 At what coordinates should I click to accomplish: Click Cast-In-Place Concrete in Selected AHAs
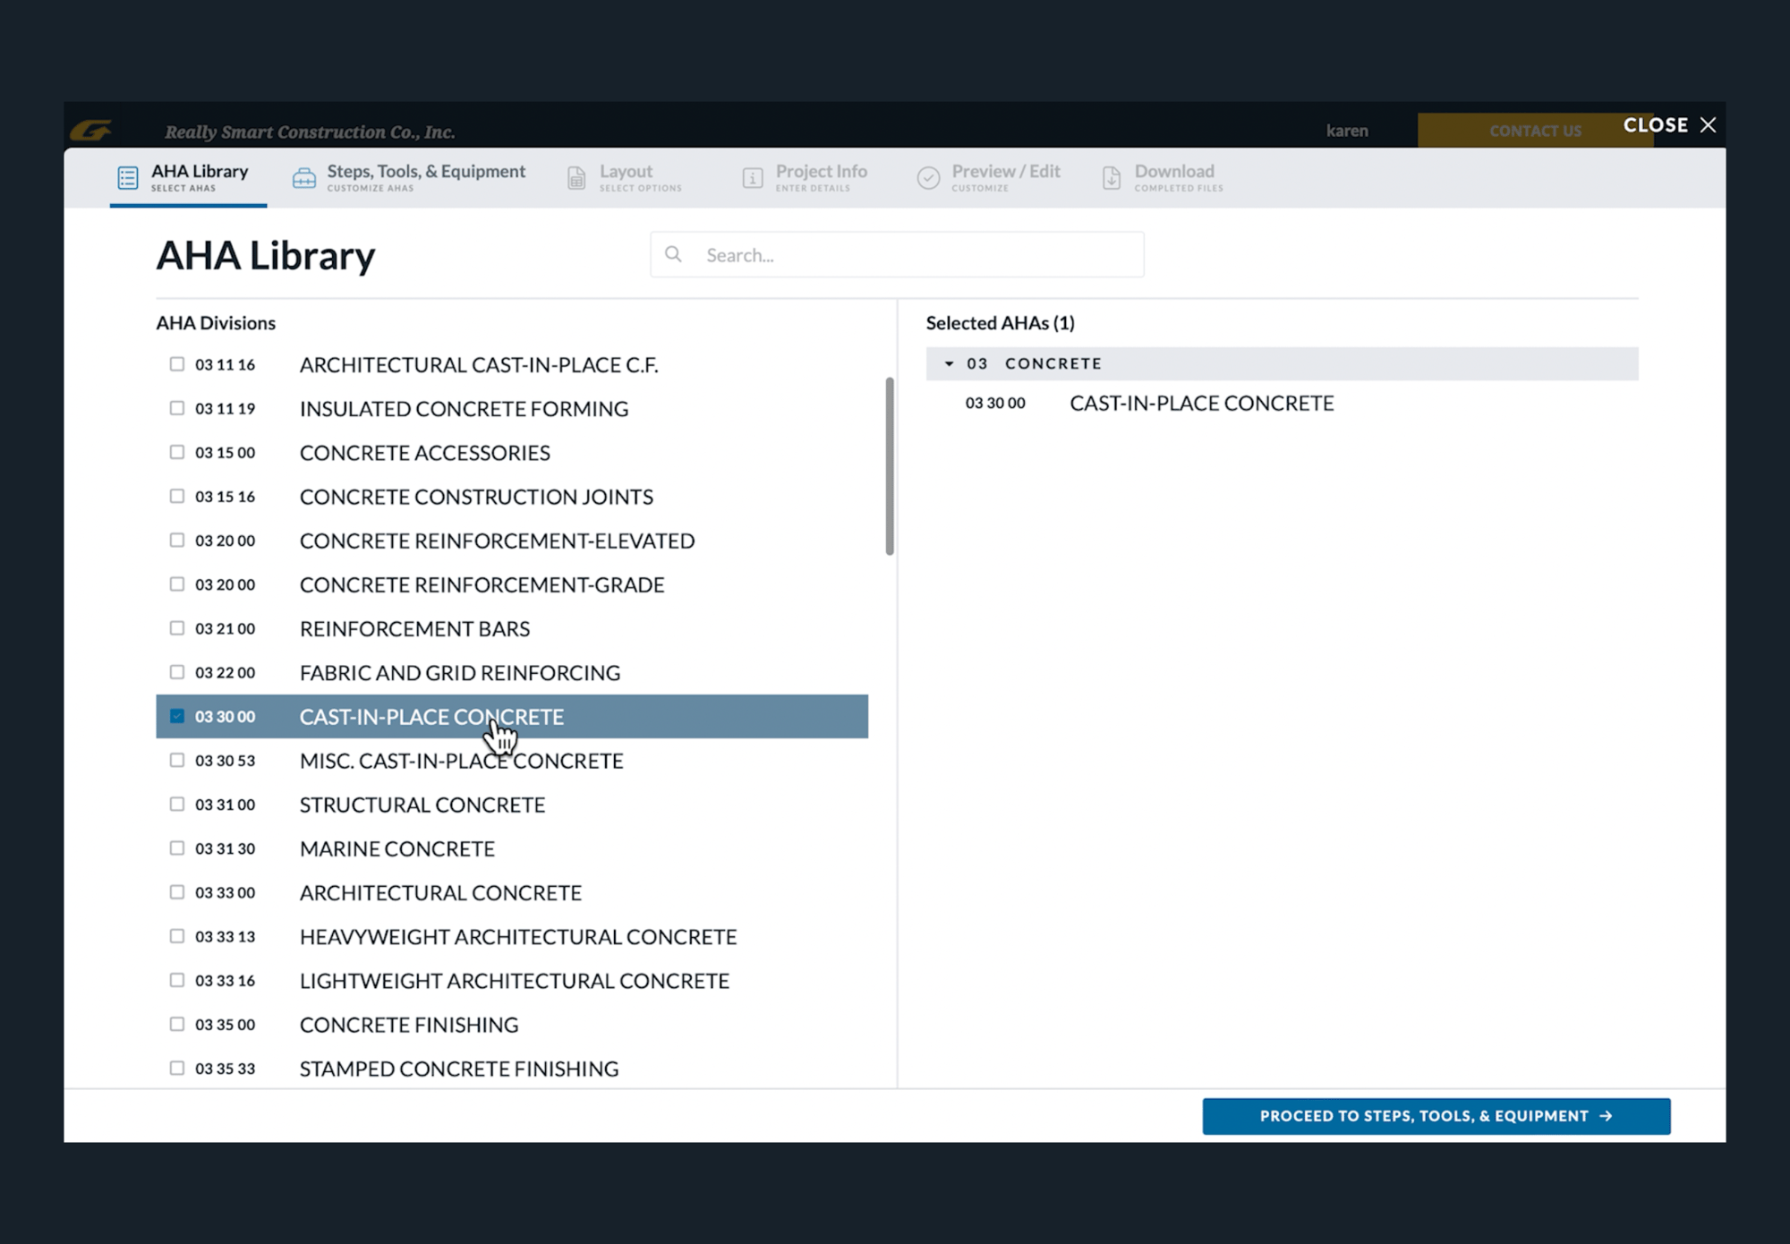[x=1202, y=403]
